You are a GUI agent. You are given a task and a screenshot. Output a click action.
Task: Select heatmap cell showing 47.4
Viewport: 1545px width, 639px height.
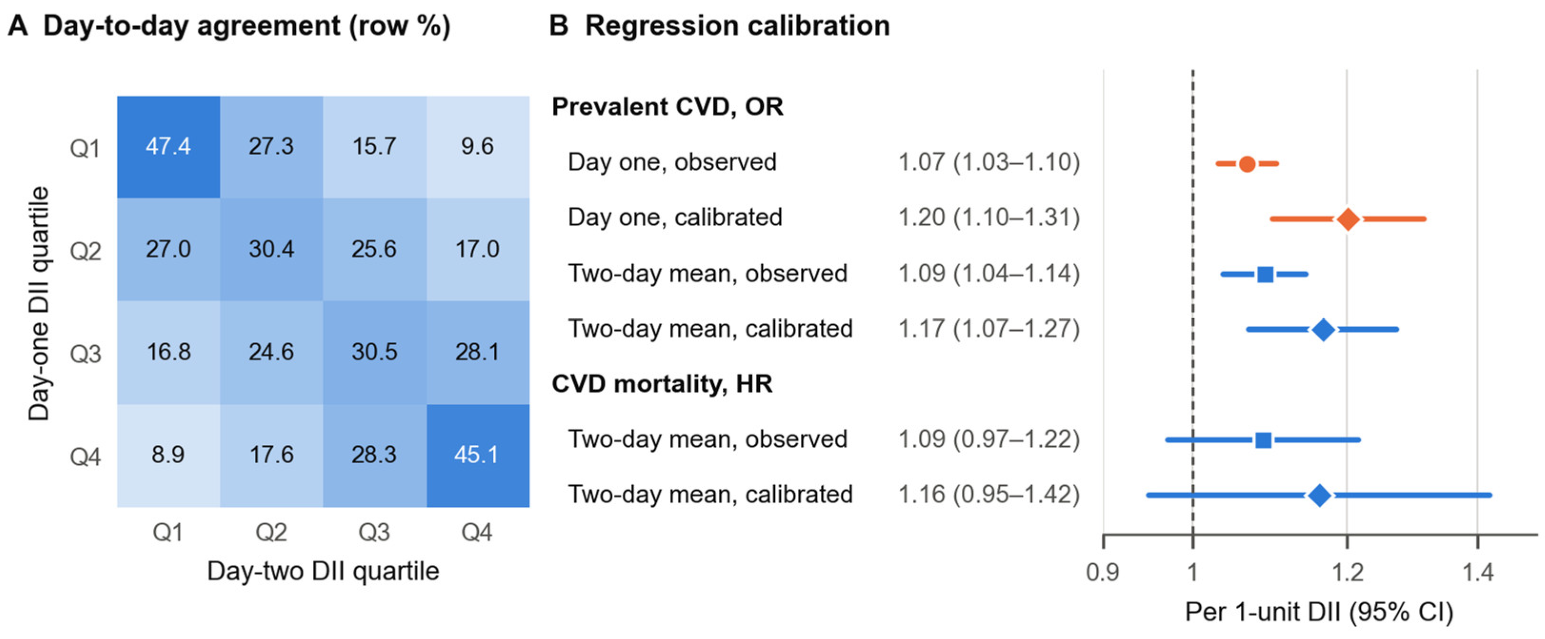pyautogui.click(x=169, y=147)
